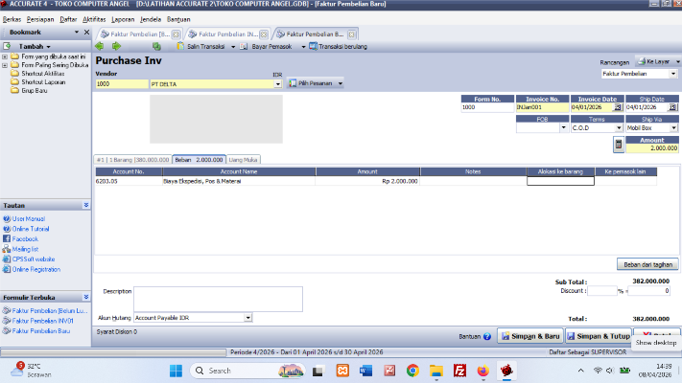Open the Aktifitas menu
This screenshot has width=682, height=383.
click(94, 19)
